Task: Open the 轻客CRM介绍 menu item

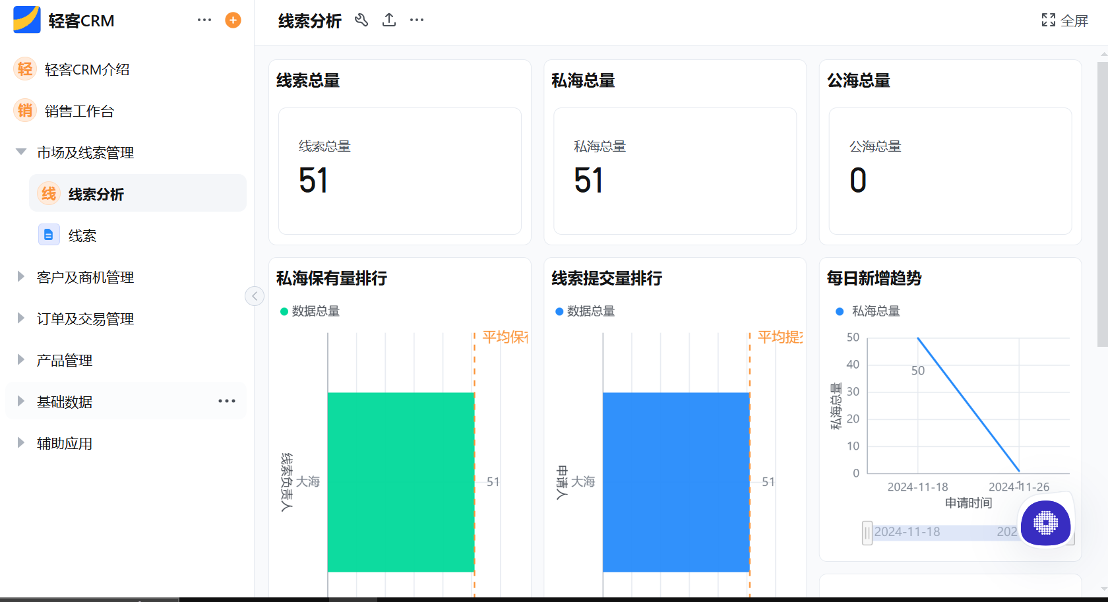Action: (x=86, y=69)
